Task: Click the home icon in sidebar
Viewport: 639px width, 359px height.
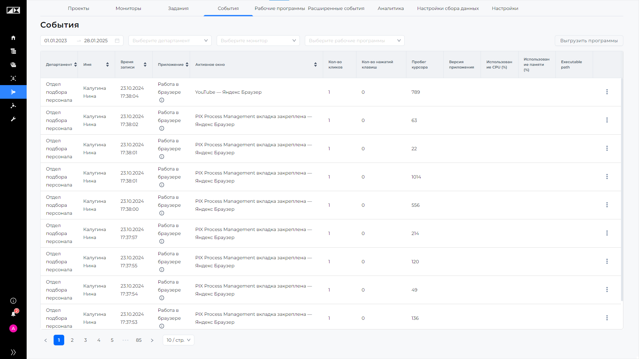Action: [13, 38]
